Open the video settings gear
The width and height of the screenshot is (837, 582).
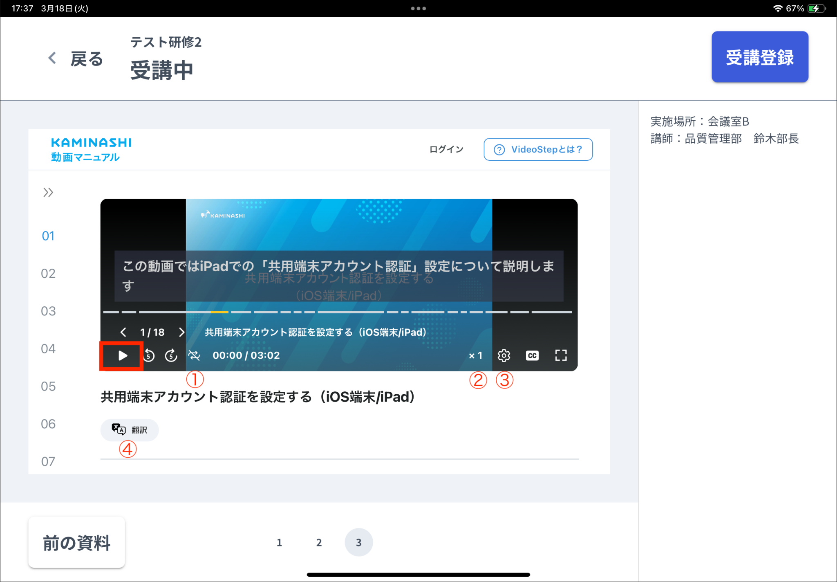point(504,355)
